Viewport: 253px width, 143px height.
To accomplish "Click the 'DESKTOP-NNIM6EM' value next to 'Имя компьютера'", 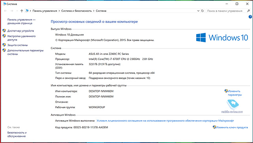I will 101,91.
